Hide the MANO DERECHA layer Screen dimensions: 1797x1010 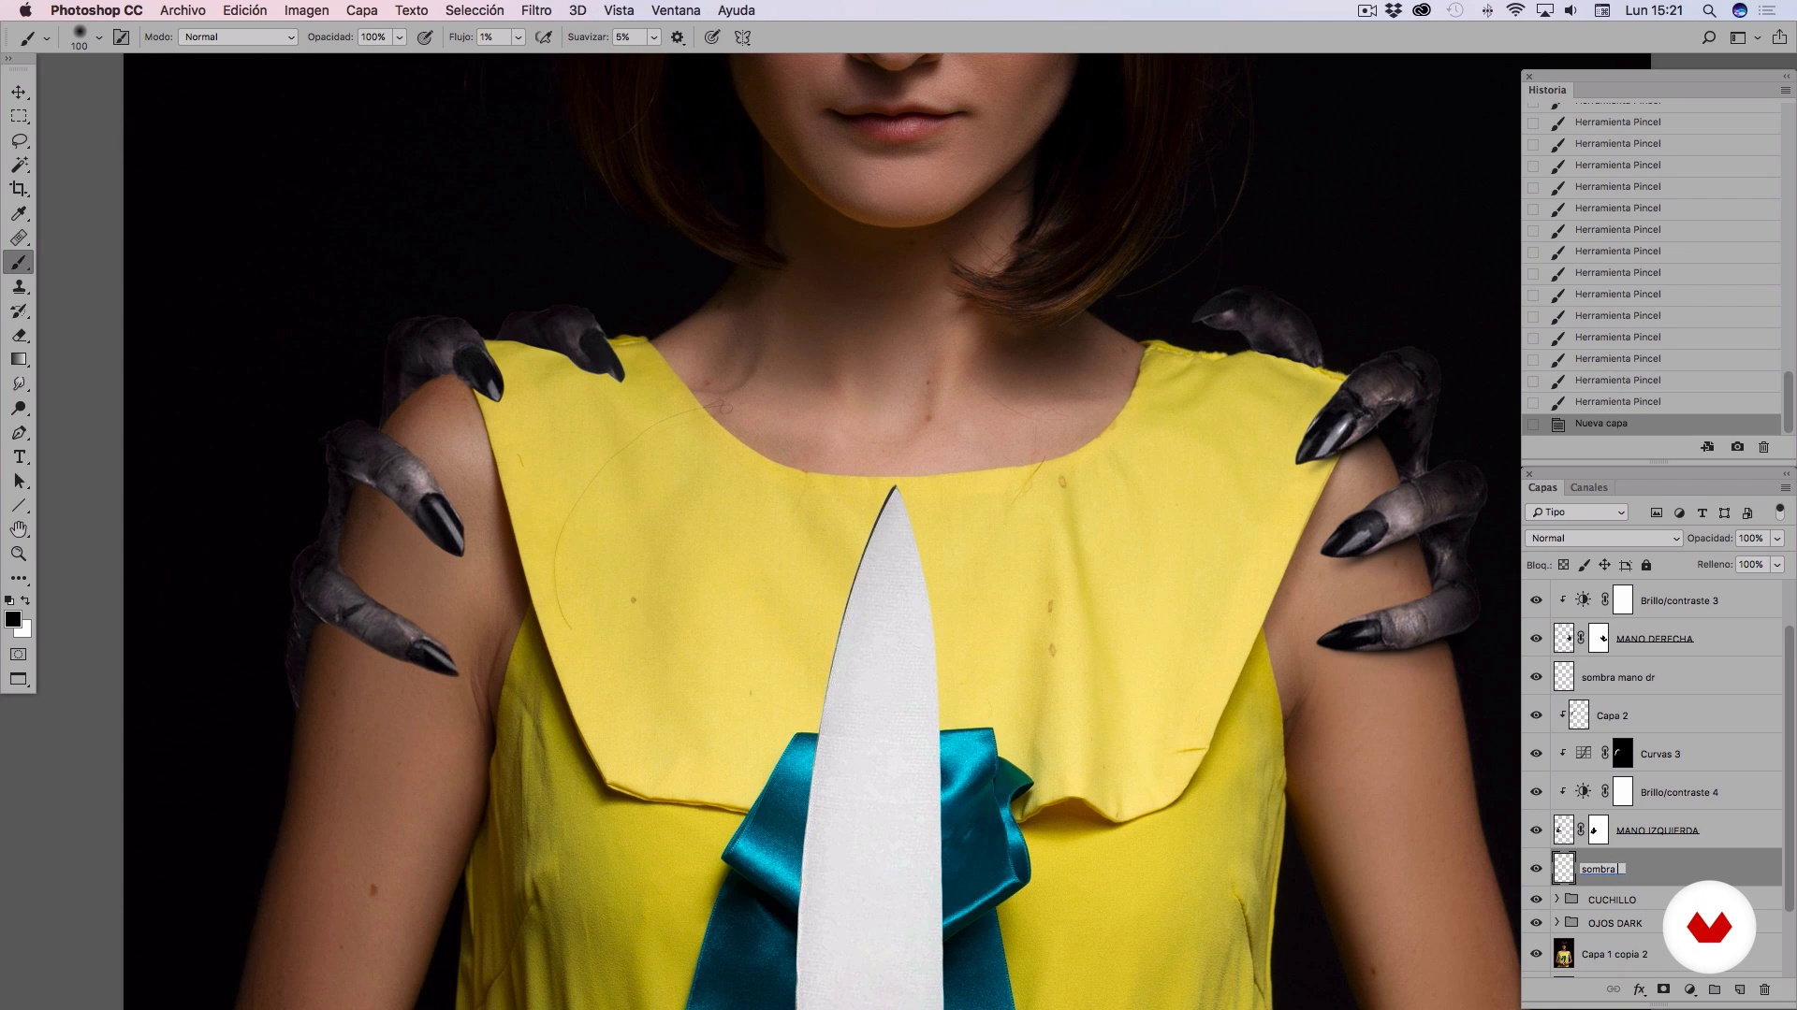point(1536,639)
